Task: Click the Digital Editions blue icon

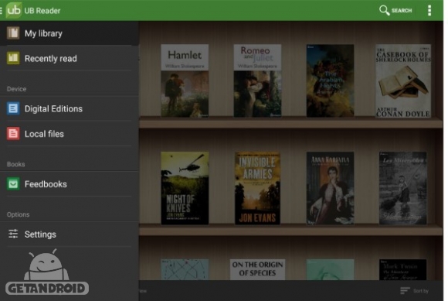Action: [x=13, y=108]
